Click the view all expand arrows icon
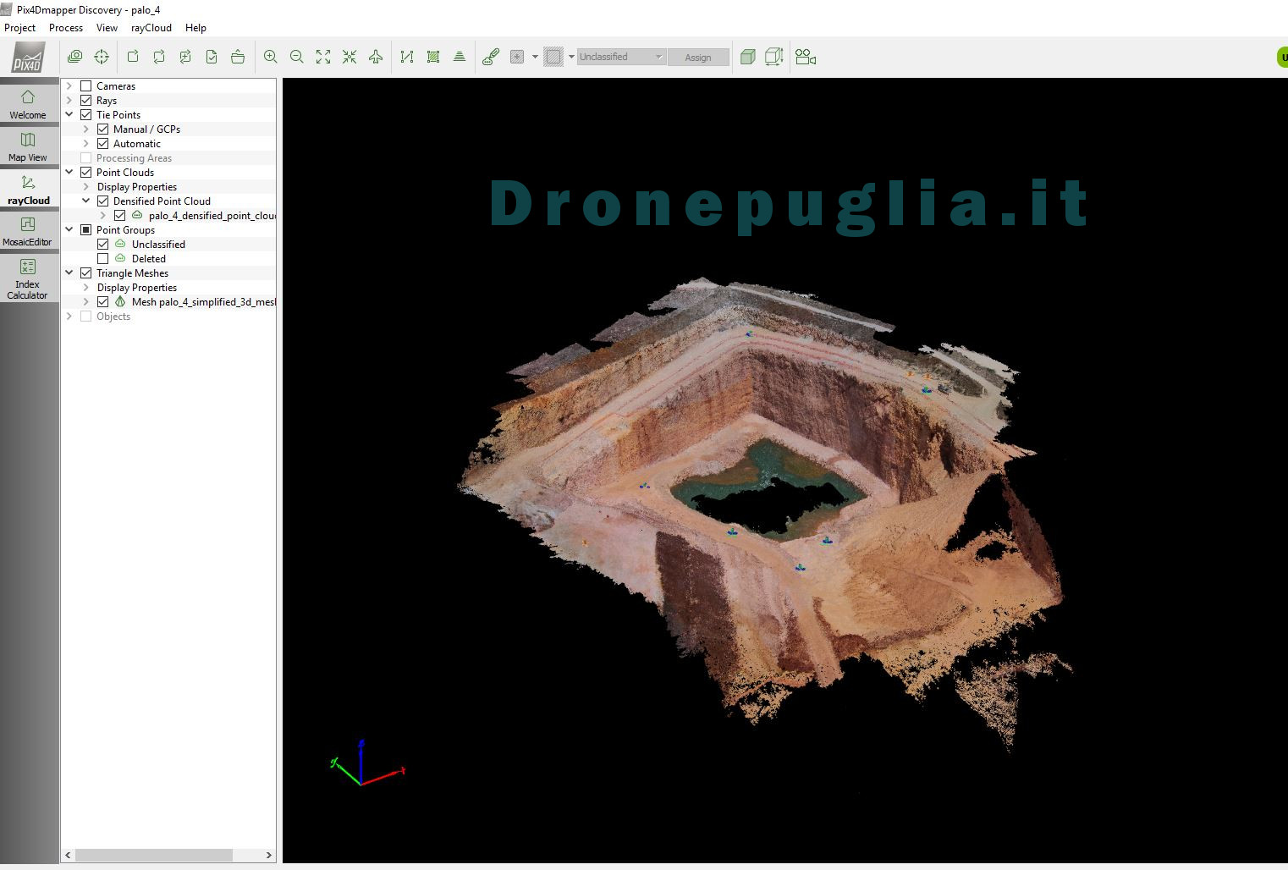The width and height of the screenshot is (1288, 870). pyautogui.click(x=323, y=57)
